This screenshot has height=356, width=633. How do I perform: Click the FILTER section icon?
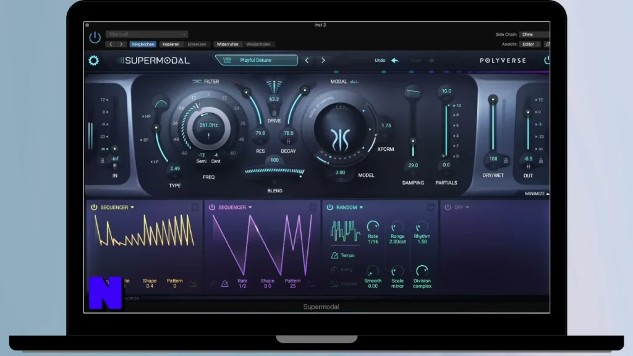(x=197, y=82)
